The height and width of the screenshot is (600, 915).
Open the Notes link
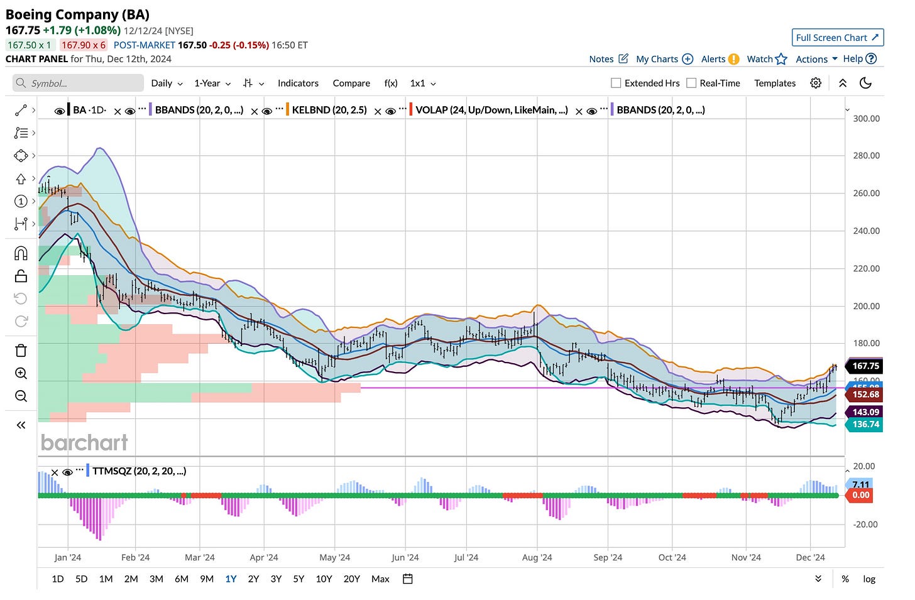(608, 59)
